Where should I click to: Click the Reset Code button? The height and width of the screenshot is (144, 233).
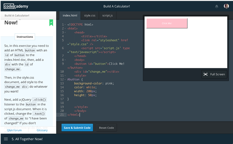pyautogui.click(x=107, y=128)
